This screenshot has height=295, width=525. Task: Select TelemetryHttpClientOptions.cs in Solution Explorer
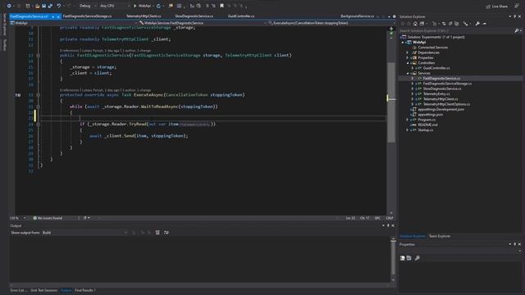coord(446,104)
